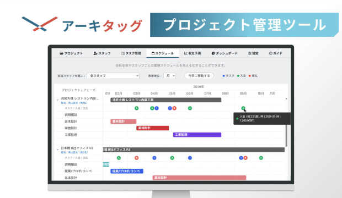Click the schedule vertical scrollbar

click(286, 136)
